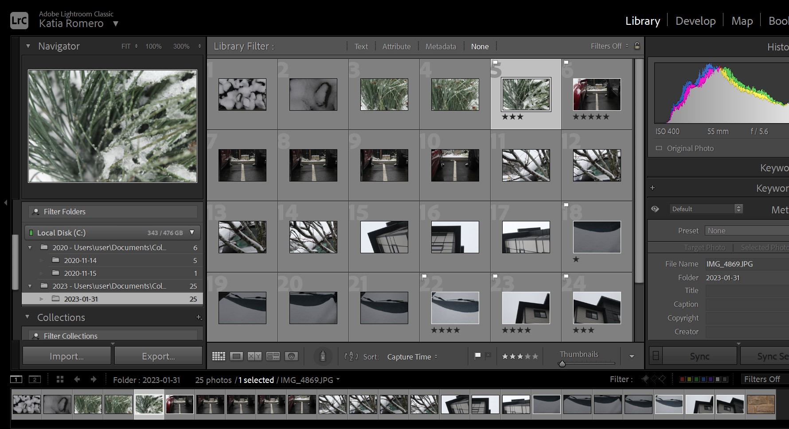Screen dimensions: 789x429
Task: Toggle the Original Photo checkbox
Action: coord(659,148)
